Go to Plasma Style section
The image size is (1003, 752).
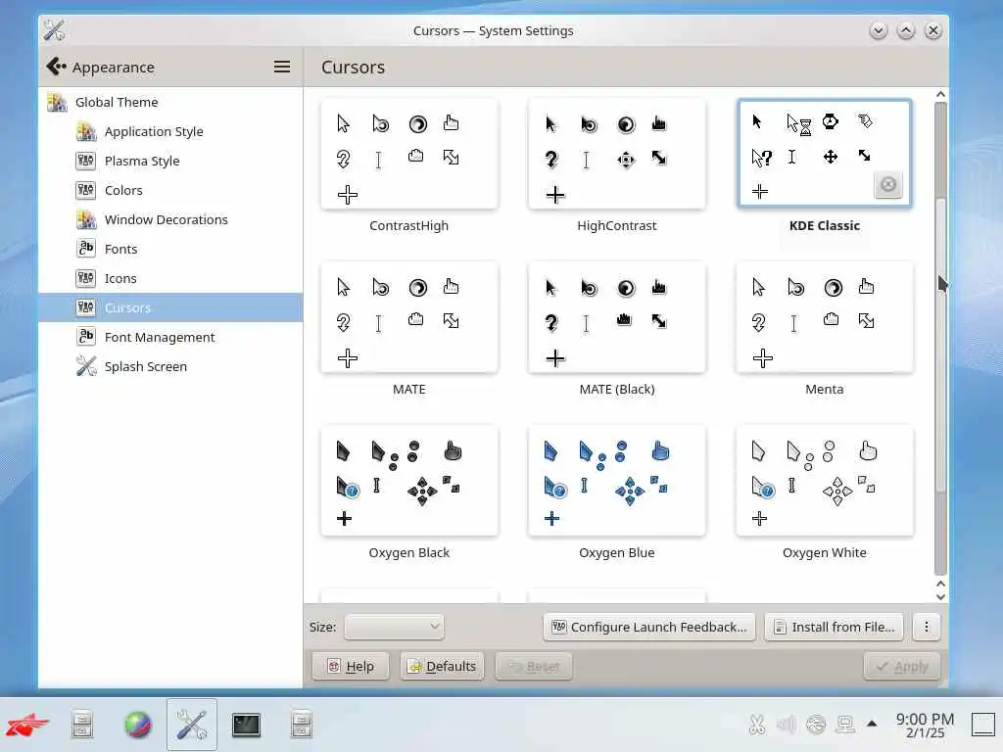point(170,161)
